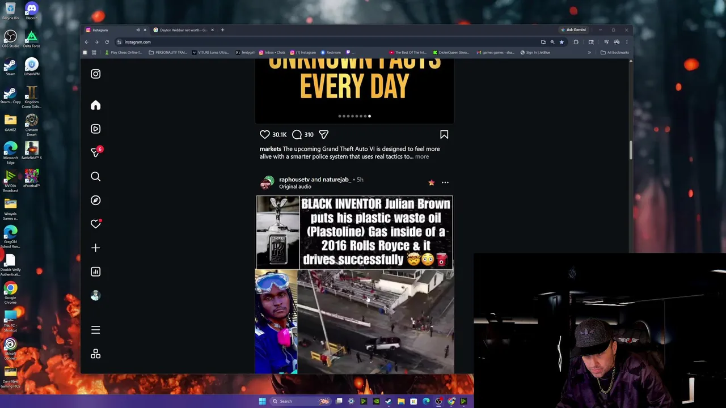This screenshot has width=726, height=408.
Task: Share the markets post via paper plane
Action: point(323,134)
